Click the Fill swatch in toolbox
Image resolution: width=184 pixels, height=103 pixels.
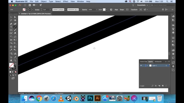[x=11, y=65]
